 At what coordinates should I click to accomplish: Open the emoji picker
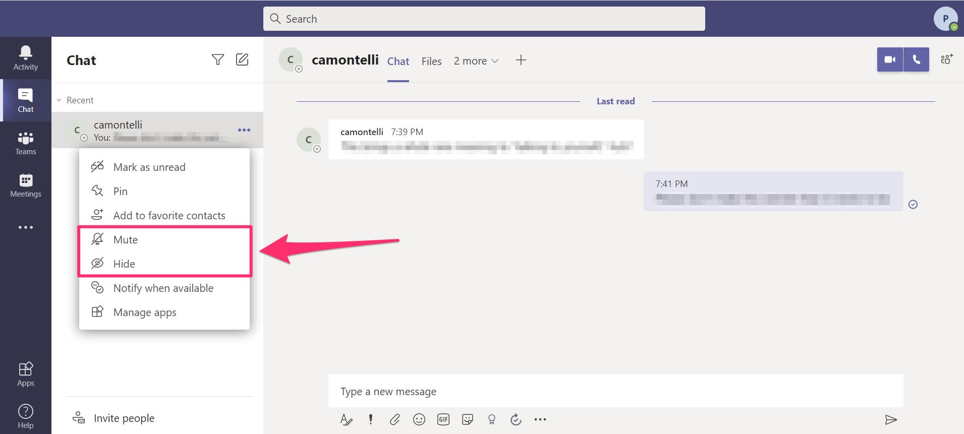coord(419,419)
